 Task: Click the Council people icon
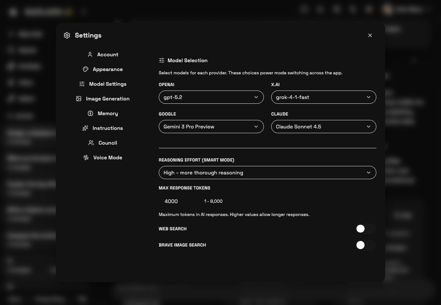[x=91, y=143]
